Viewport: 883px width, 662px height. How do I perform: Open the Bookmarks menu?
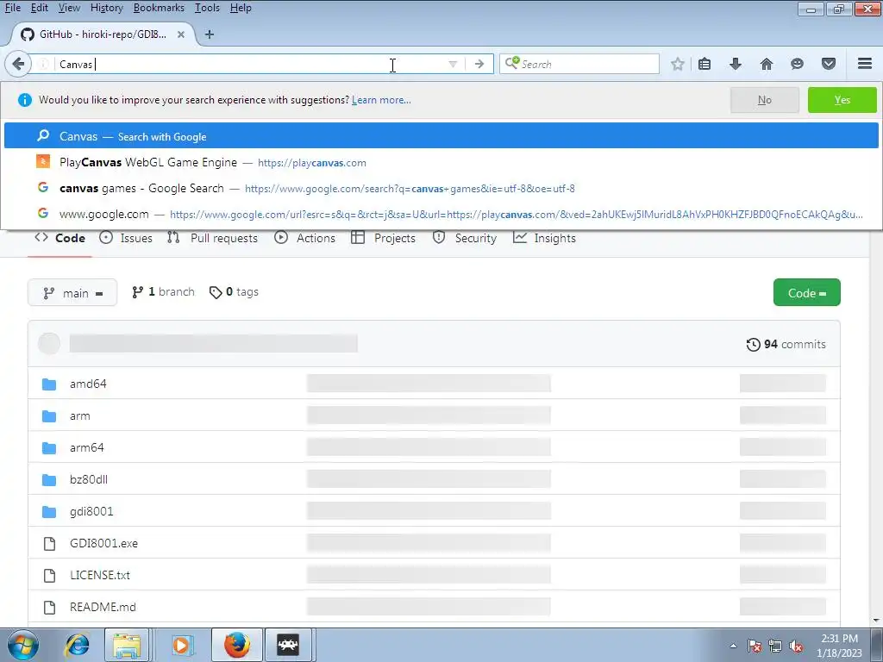(x=159, y=8)
